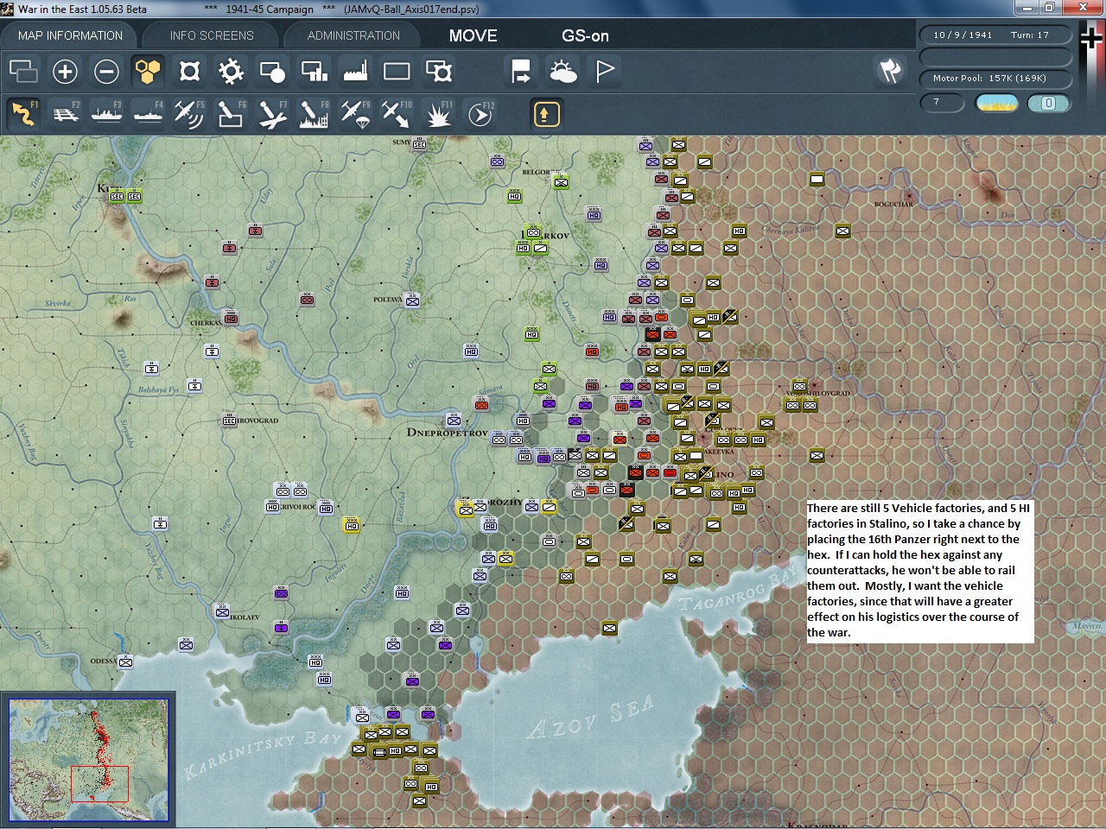Image resolution: width=1106 pixels, height=829 pixels.
Task: Select Air Transport mode (F9)
Action: click(x=355, y=113)
